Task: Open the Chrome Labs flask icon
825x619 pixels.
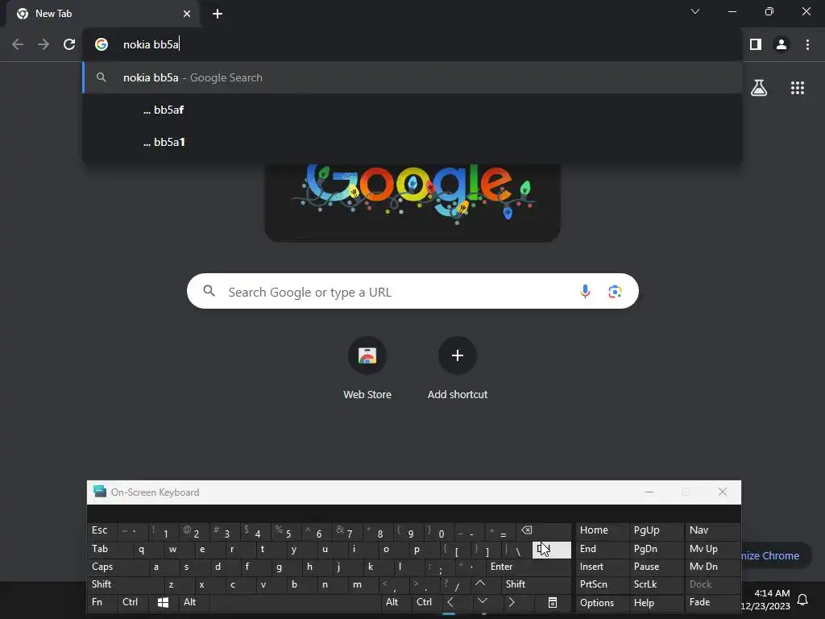Action: point(759,88)
